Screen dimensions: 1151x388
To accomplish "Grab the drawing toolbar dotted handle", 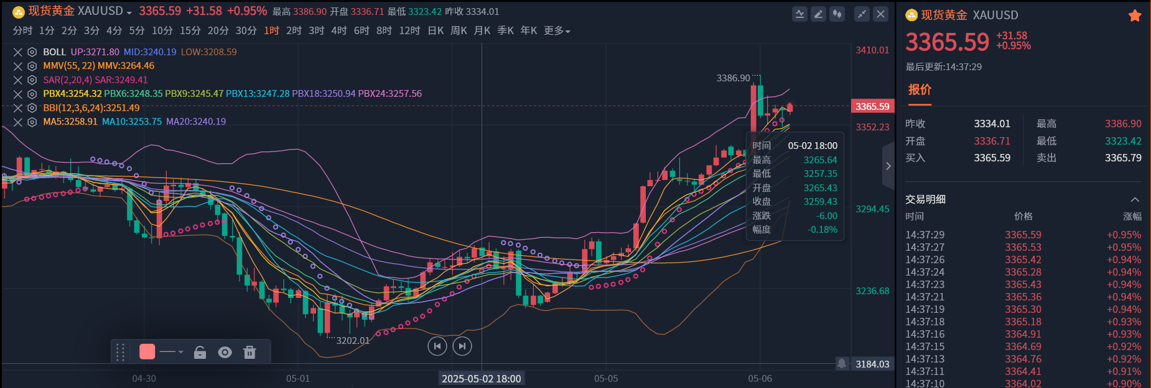I will pos(121,352).
